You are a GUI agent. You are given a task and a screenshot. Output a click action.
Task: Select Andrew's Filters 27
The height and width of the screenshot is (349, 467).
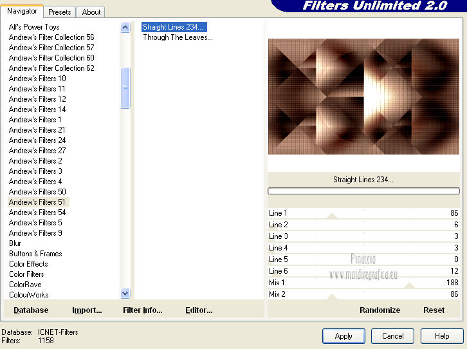[37, 151]
